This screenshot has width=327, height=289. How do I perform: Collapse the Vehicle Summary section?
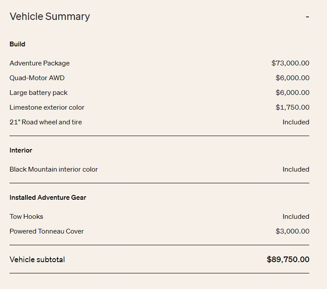point(308,17)
